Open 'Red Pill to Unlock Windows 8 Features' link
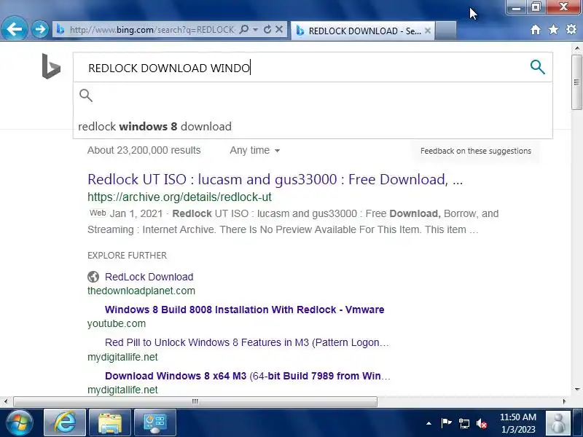583x437 pixels. pos(247,342)
